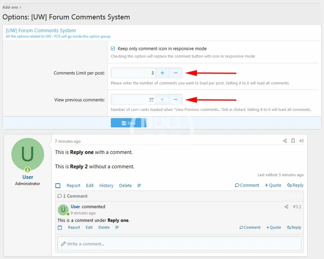Click the View previous comments number field
This screenshot has width=324, height=259.
pyautogui.click(x=133, y=99)
